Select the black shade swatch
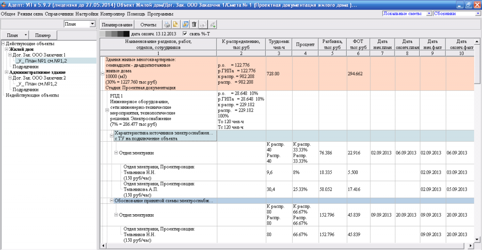 (126, 33)
